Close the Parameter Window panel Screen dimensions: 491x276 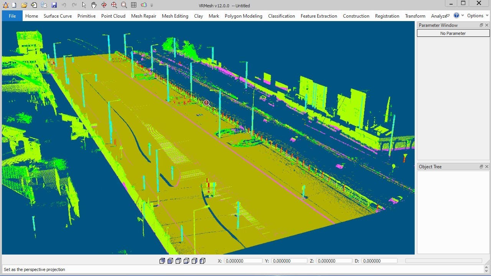487,25
